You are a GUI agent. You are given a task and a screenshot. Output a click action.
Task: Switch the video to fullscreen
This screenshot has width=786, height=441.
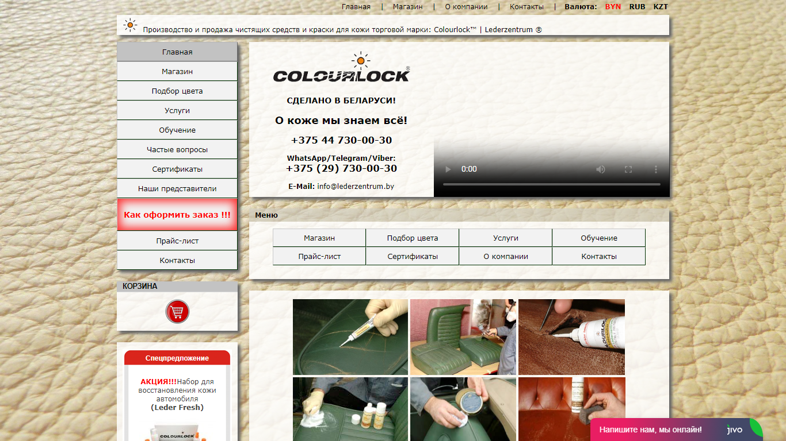628,169
